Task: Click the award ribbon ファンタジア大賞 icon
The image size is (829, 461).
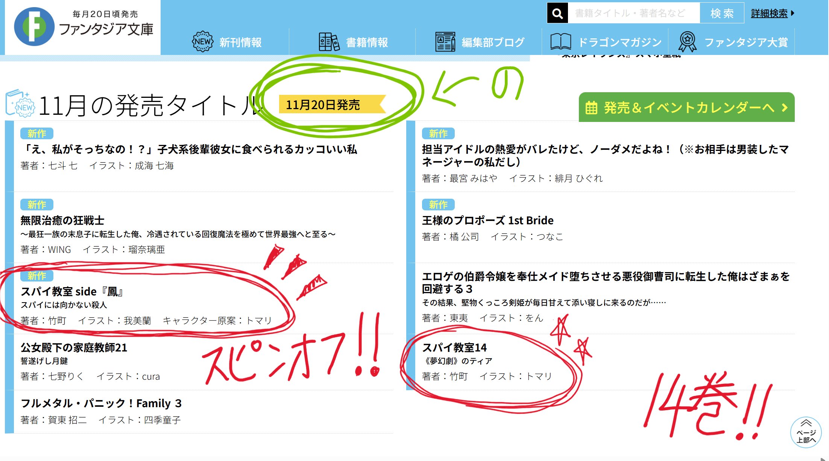Action: (x=687, y=42)
